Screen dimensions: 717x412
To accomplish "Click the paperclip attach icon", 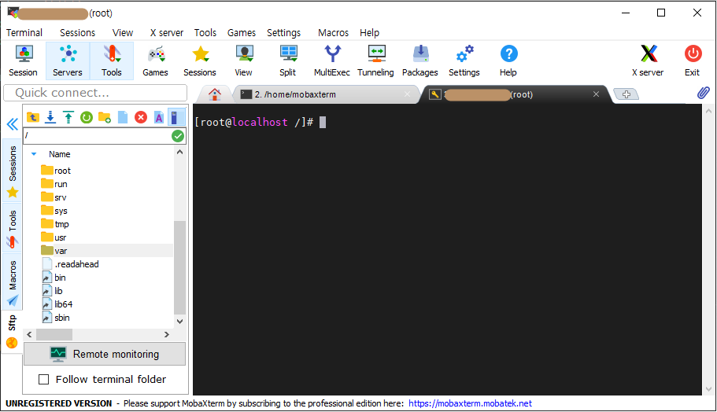I will pyautogui.click(x=704, y=93).
